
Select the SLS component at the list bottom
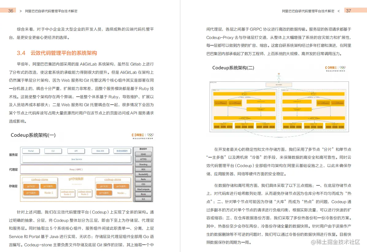coord(143,199)
